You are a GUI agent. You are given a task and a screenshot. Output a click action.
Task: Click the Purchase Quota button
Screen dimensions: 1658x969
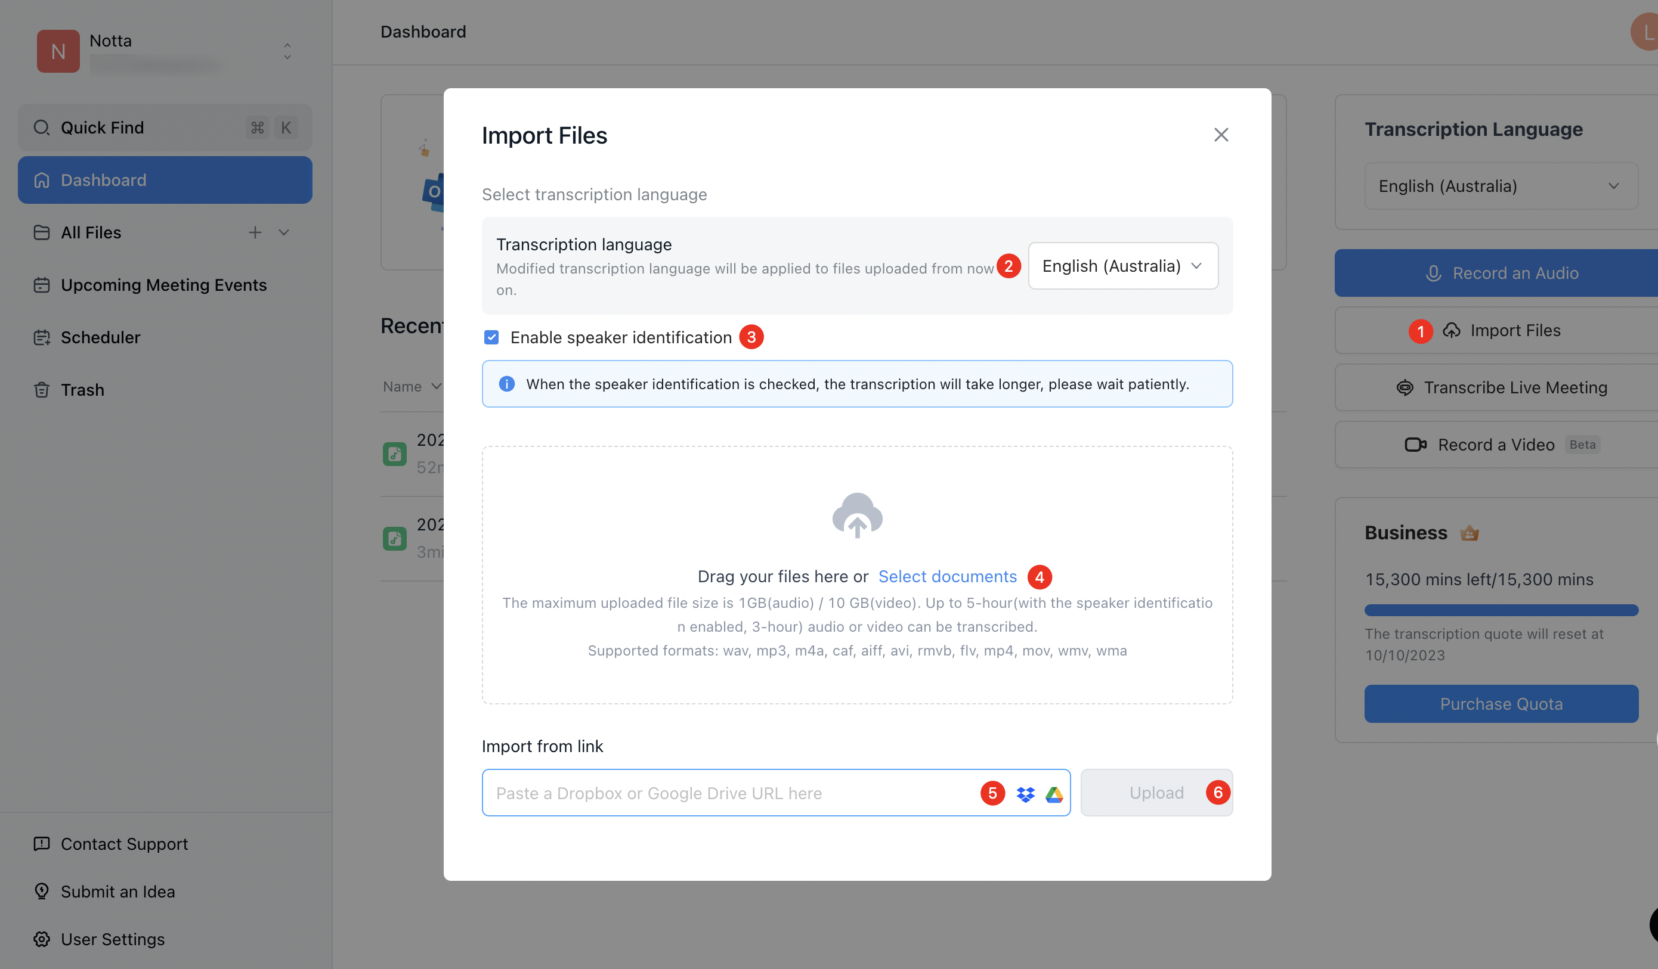click(x=1501, y=703)
